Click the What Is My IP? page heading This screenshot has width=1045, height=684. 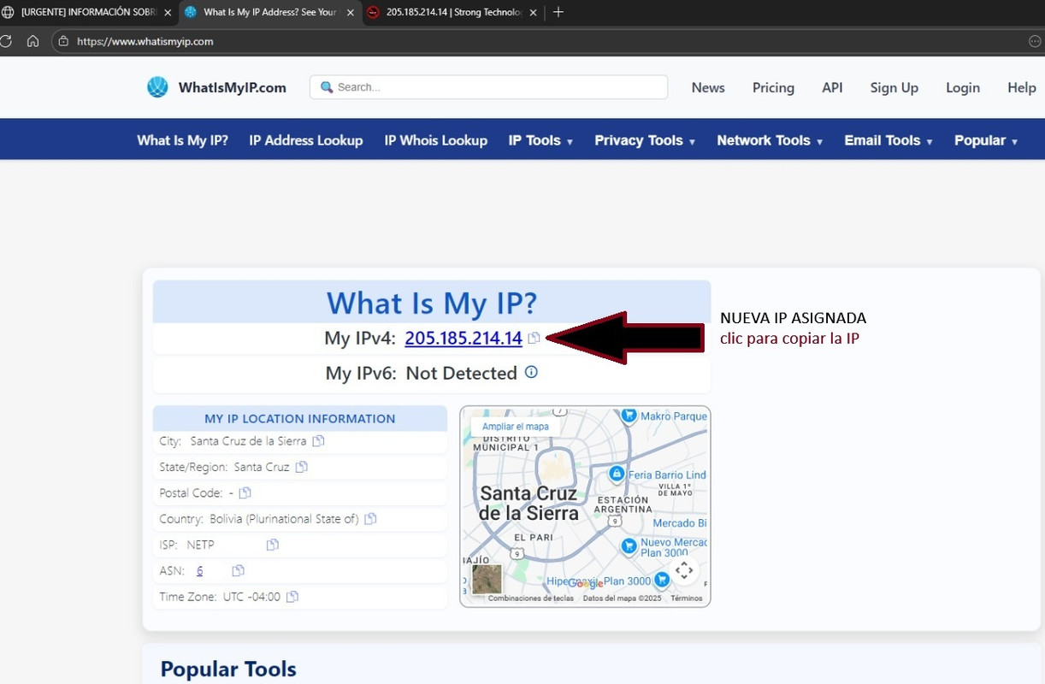coord(432,304)
